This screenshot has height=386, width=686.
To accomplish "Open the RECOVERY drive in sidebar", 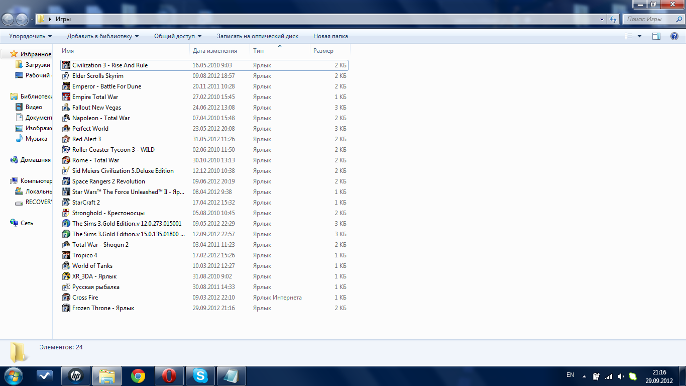I will click(33, 202).
